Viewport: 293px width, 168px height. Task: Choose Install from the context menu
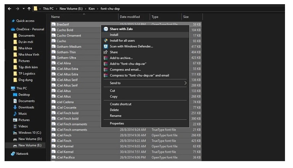coord(114,35)
